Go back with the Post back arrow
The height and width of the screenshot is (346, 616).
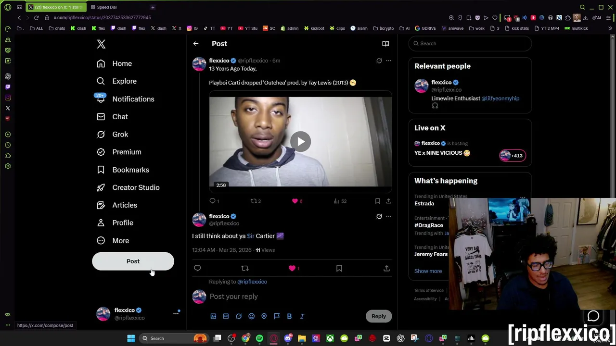(x=196, y=44)
